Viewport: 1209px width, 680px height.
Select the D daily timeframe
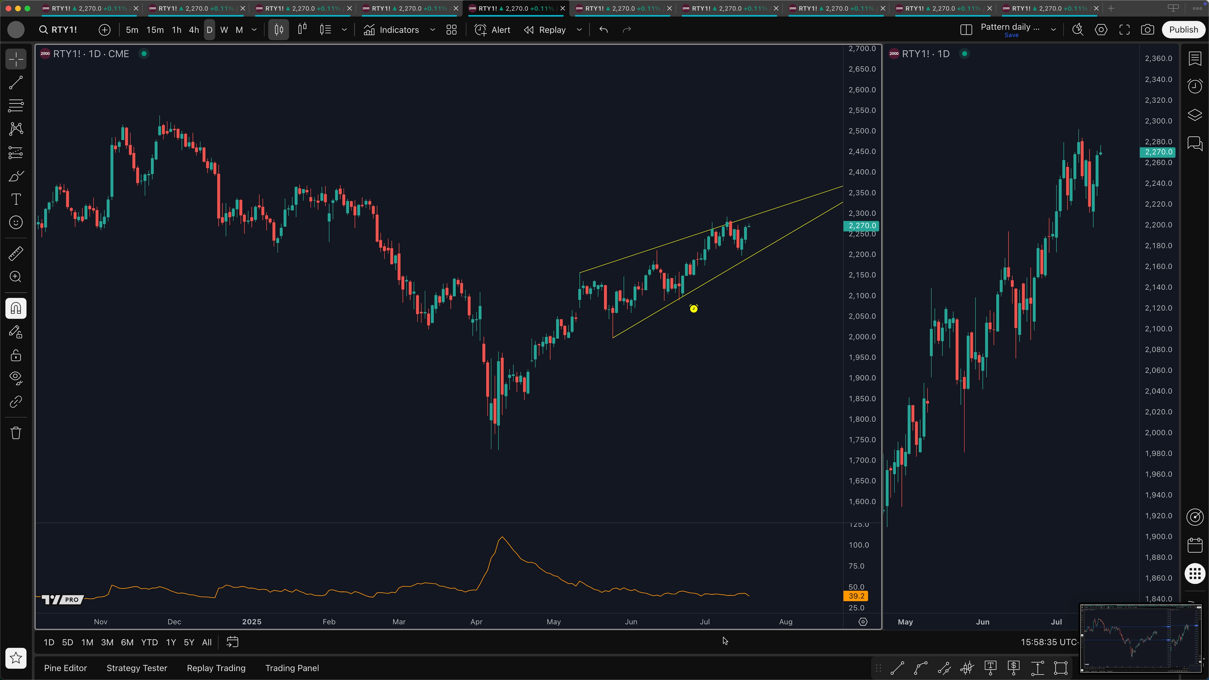click(x=209, y=30)
